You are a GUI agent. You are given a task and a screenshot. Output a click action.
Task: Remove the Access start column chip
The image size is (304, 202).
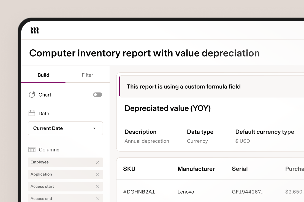(98, 186)
